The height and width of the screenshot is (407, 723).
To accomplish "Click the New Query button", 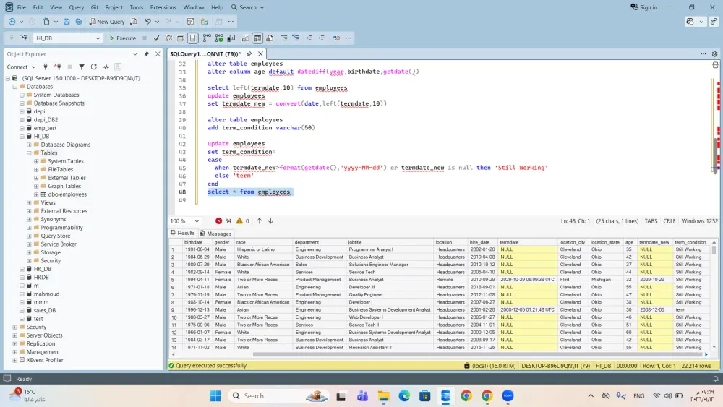I will tap(107, 22).
